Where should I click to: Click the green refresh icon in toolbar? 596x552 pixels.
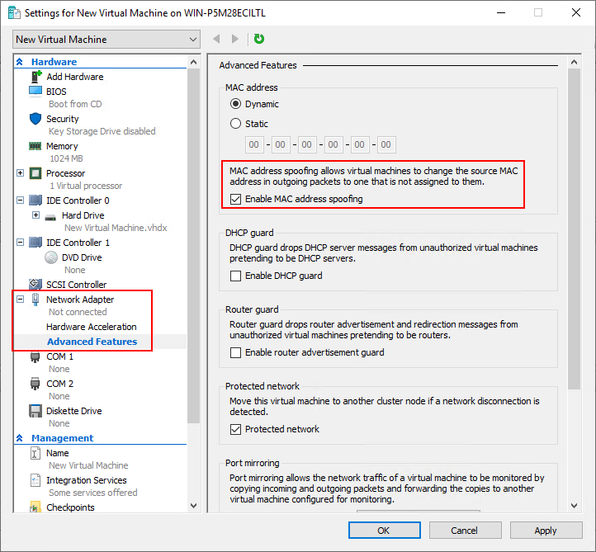tap(259, 39)
